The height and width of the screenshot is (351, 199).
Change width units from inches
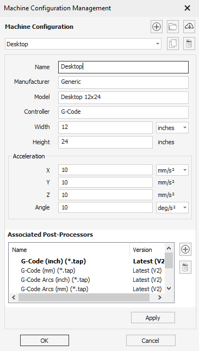coord(172,128)
